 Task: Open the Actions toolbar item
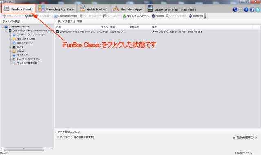tap(158, 16)
